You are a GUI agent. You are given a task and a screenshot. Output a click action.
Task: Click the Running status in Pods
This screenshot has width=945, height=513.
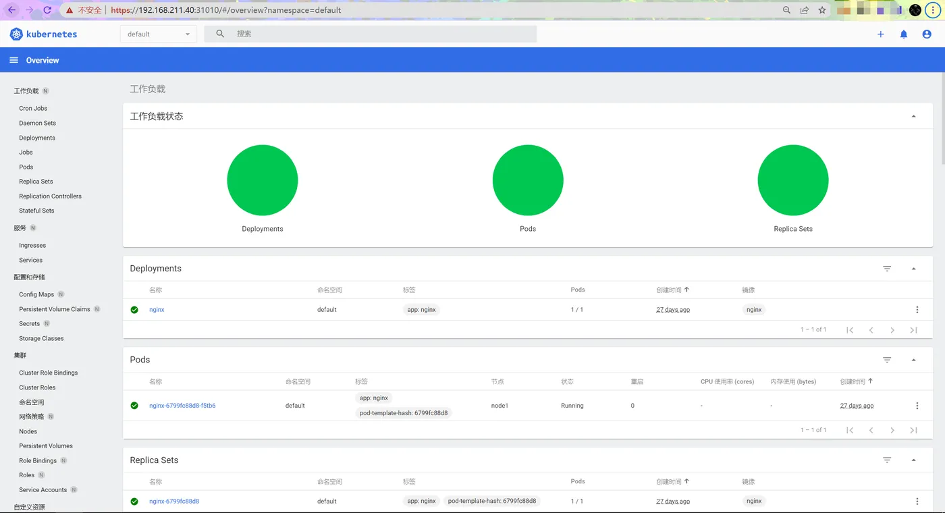[x=572, y=406]
